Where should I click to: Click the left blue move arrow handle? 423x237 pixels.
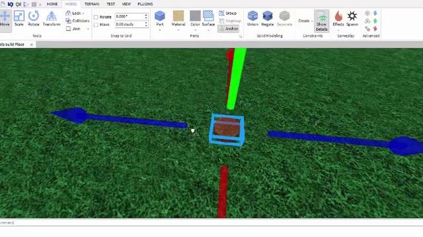pos(119,118)
